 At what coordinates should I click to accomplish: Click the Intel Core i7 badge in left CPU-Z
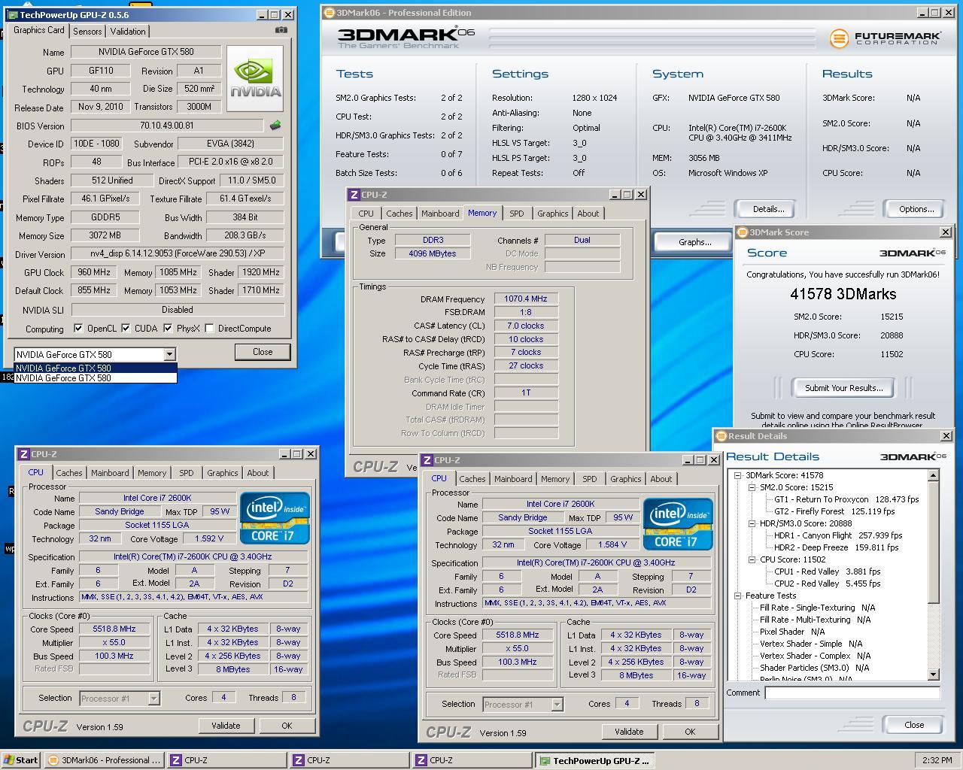[x=275, y=518]
